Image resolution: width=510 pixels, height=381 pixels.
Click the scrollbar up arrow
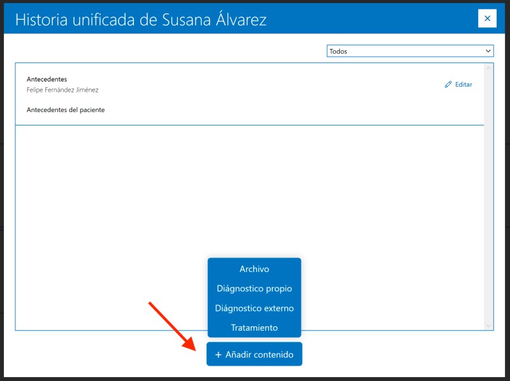point(488,68)
